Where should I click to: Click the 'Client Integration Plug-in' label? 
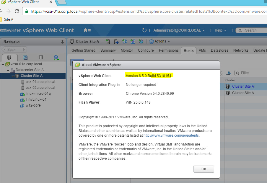99,85
